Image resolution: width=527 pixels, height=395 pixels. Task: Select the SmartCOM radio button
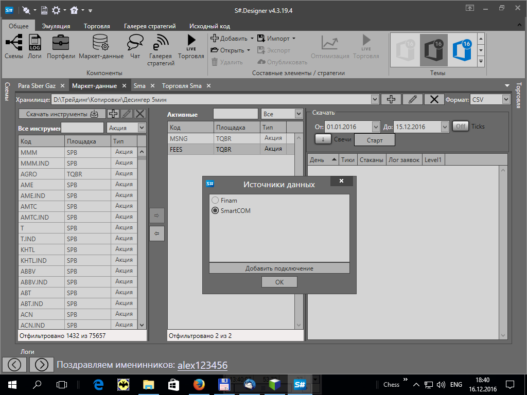tap(215, 210)
